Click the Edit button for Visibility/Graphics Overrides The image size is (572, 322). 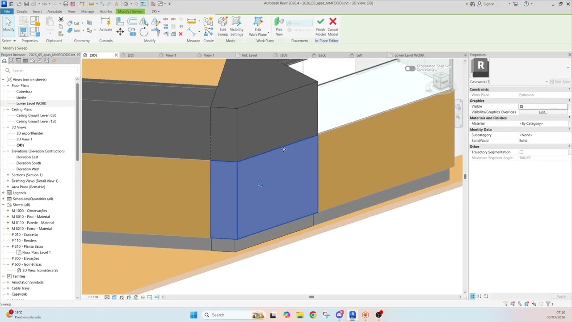click(x=543, y=112)
